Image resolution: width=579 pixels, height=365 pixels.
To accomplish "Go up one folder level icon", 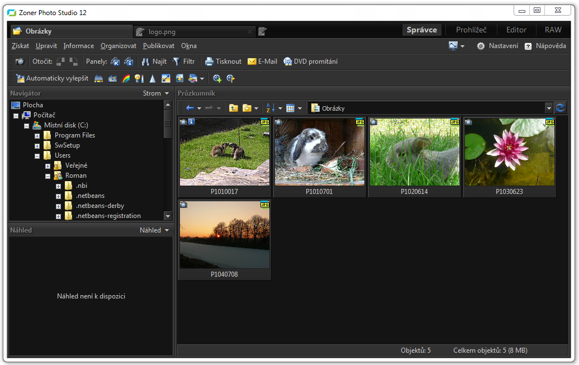I will tap(234, 108).
